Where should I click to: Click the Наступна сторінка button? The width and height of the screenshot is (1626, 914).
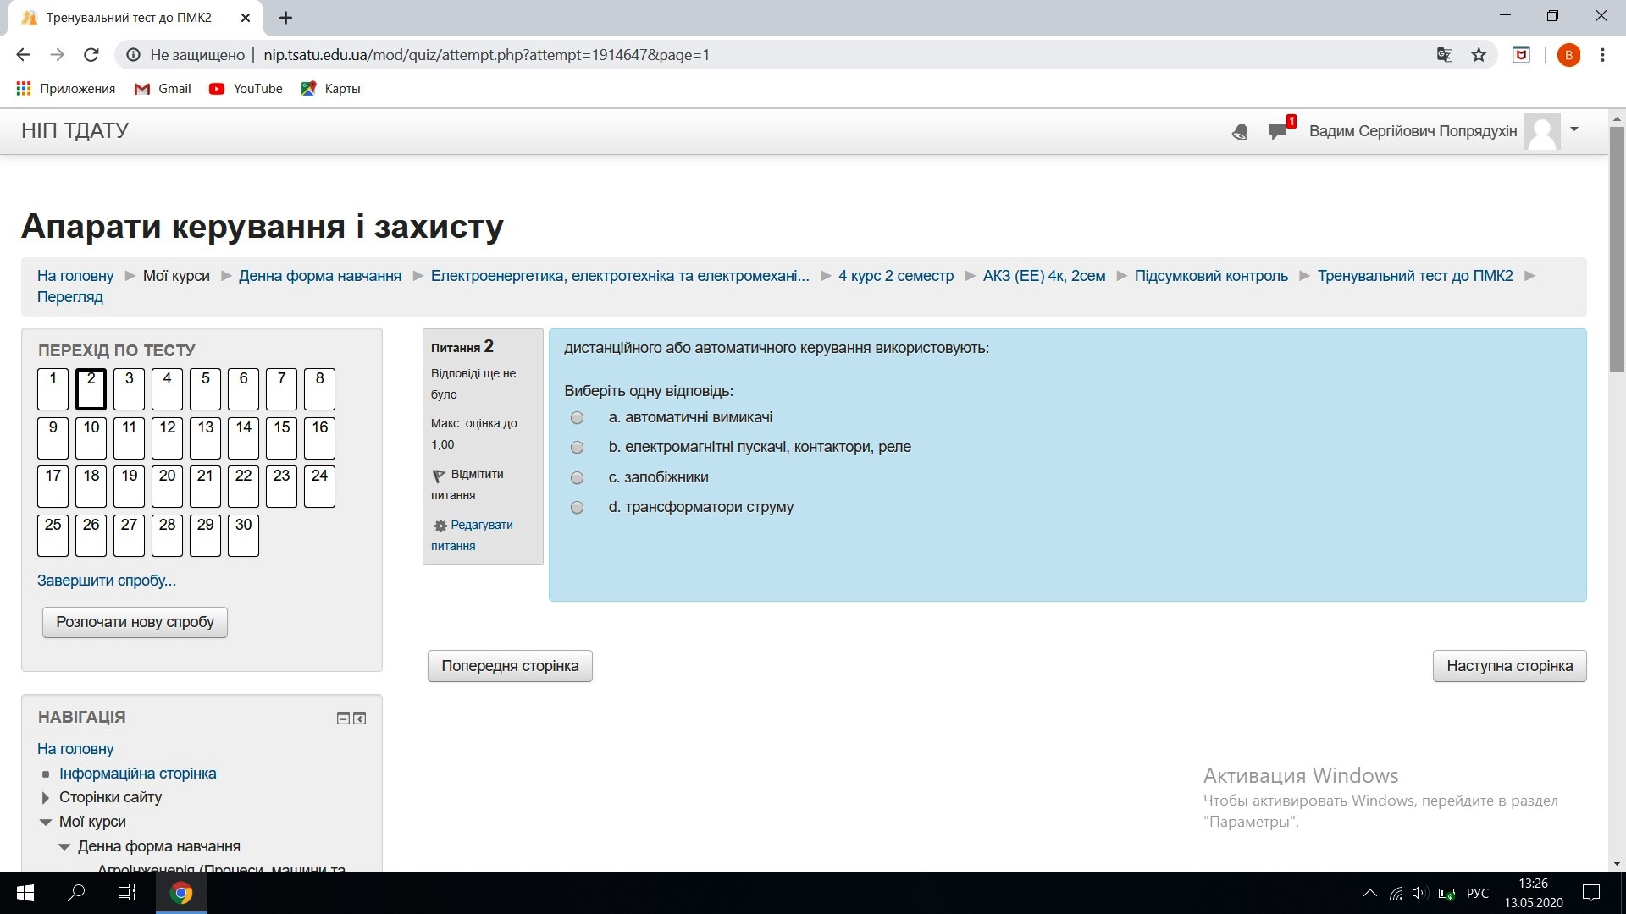click(x=1509, y=666)
